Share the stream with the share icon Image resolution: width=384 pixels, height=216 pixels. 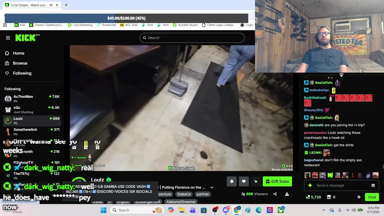click(275, 194)
